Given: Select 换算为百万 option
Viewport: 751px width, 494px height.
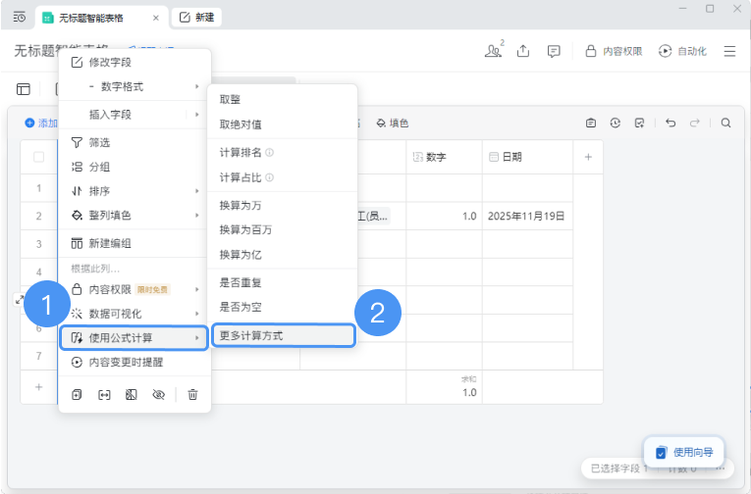Looking at the screenshot, I should pyautogui.click(x=282, y=229).
